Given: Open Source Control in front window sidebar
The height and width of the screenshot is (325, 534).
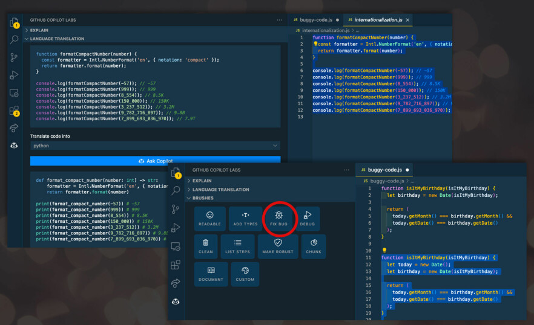Looking at the screenshot, I should click(x=176, y=209).
